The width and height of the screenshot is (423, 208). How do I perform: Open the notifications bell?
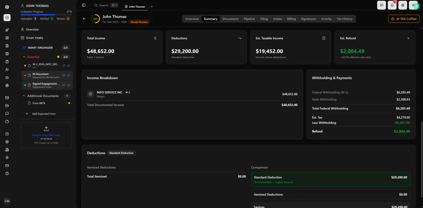pyautogui.click(x=392, y=5)
